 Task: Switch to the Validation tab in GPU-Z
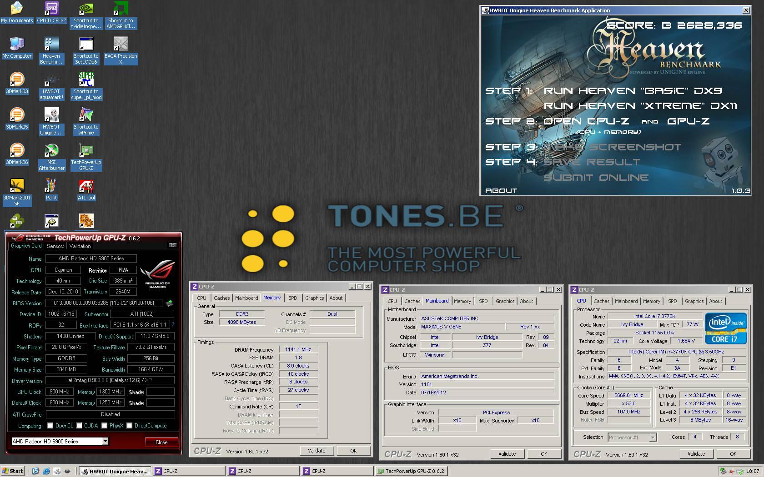(80, 246)
